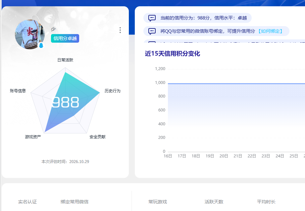305x211 pixels.
Task: Click the 日常活跃 radar label
Action: tap(65, 60)
